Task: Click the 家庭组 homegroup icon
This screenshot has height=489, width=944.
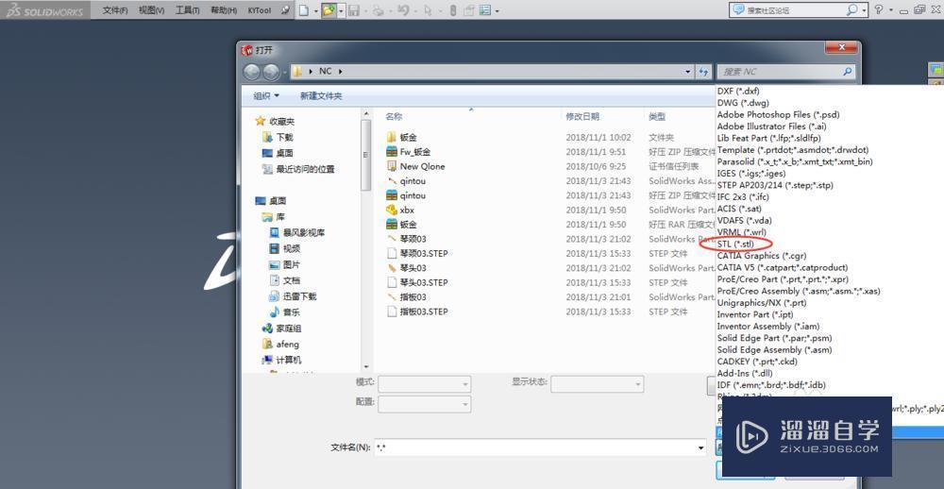Action: click(x=267, y=329)
